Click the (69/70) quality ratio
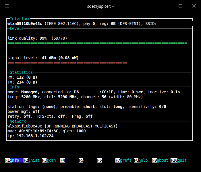Viewport: 201px width, 172px height. click(x=59, y=38)
